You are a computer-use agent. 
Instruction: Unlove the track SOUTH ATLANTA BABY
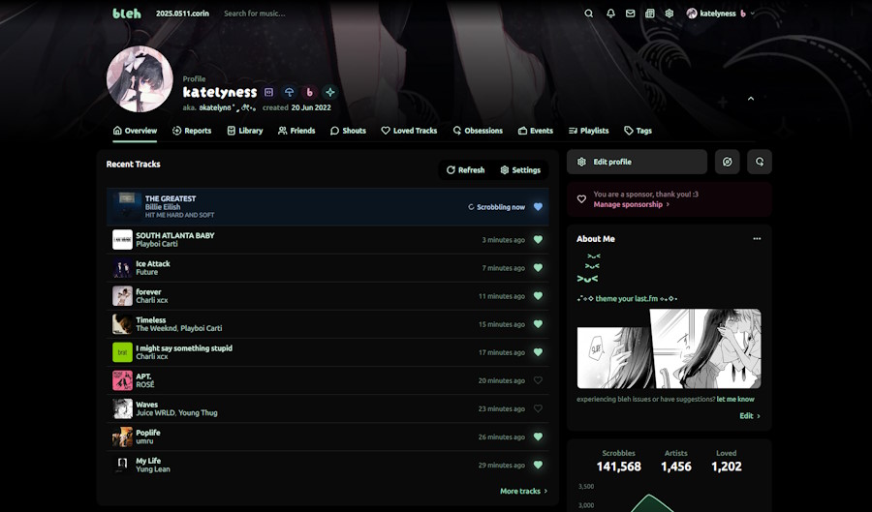538,240
